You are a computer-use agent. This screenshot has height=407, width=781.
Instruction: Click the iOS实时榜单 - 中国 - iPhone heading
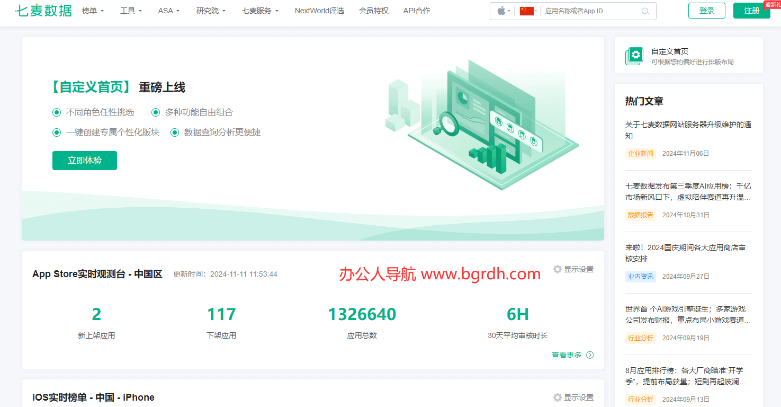(93, 397)
